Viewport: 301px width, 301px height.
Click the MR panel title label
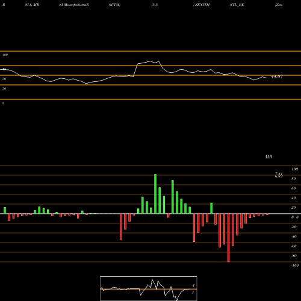click(x=268, y=157)
